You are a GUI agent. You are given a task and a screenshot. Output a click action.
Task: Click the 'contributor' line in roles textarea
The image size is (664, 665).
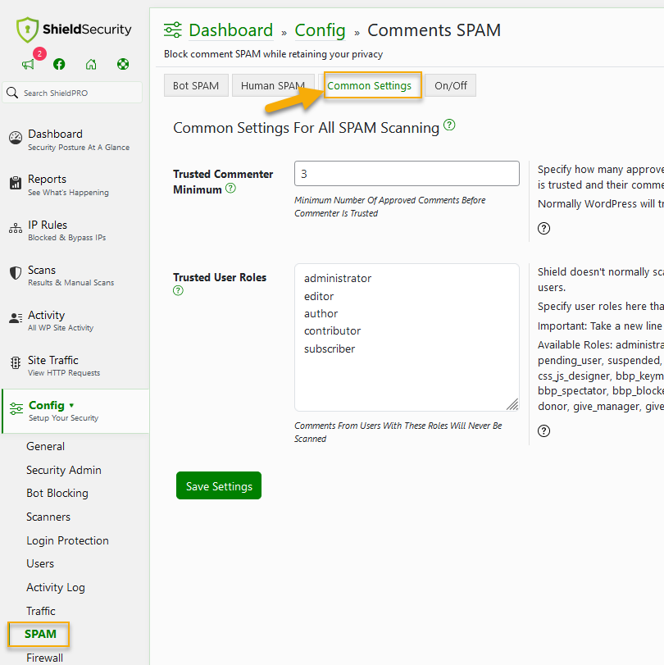333,330
